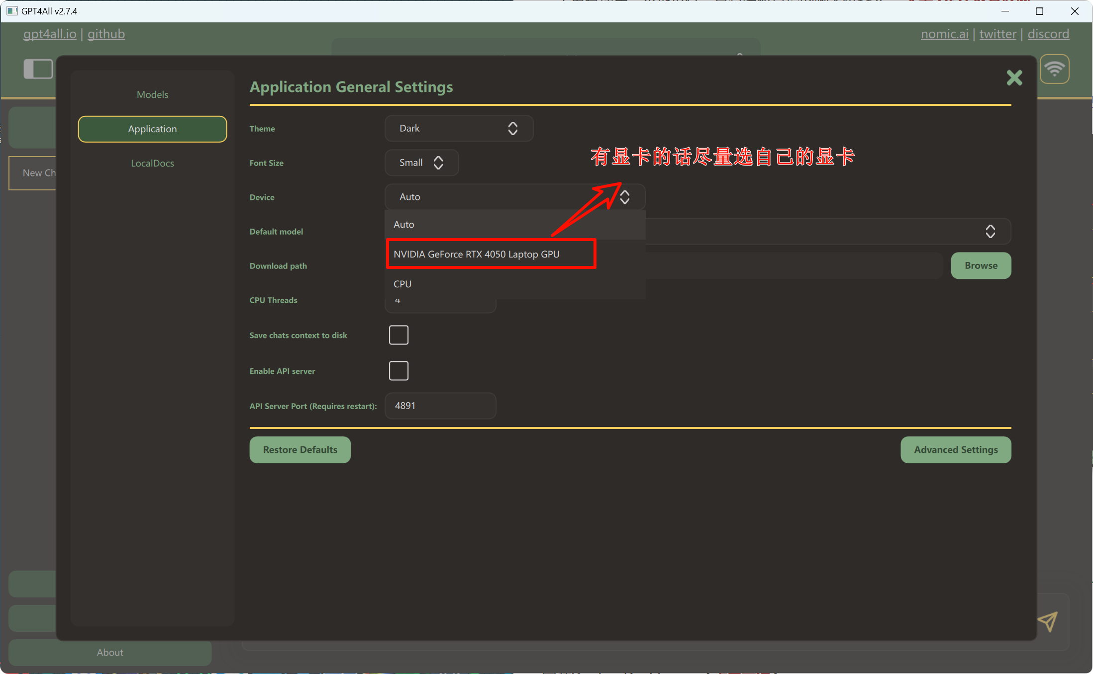
Task: Select the Application settings tab
Action: click(x=152, y=129)
